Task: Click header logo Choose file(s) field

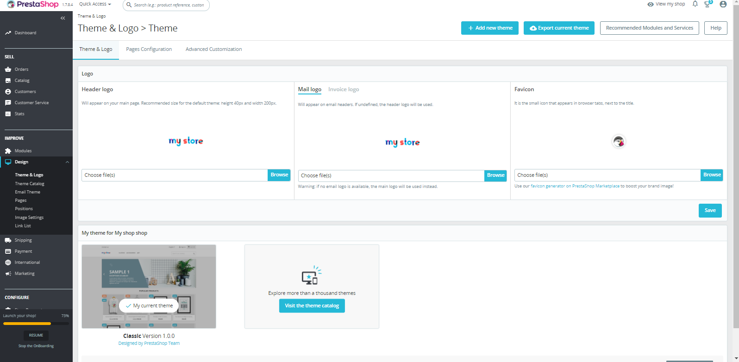Action: (175, 175)
